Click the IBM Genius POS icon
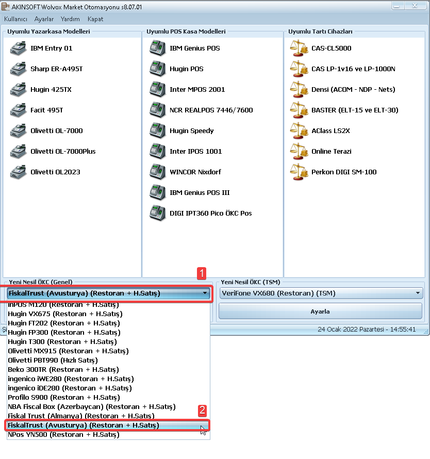 click(158, 48)
